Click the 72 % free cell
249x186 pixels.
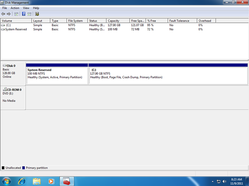(150, 29)
